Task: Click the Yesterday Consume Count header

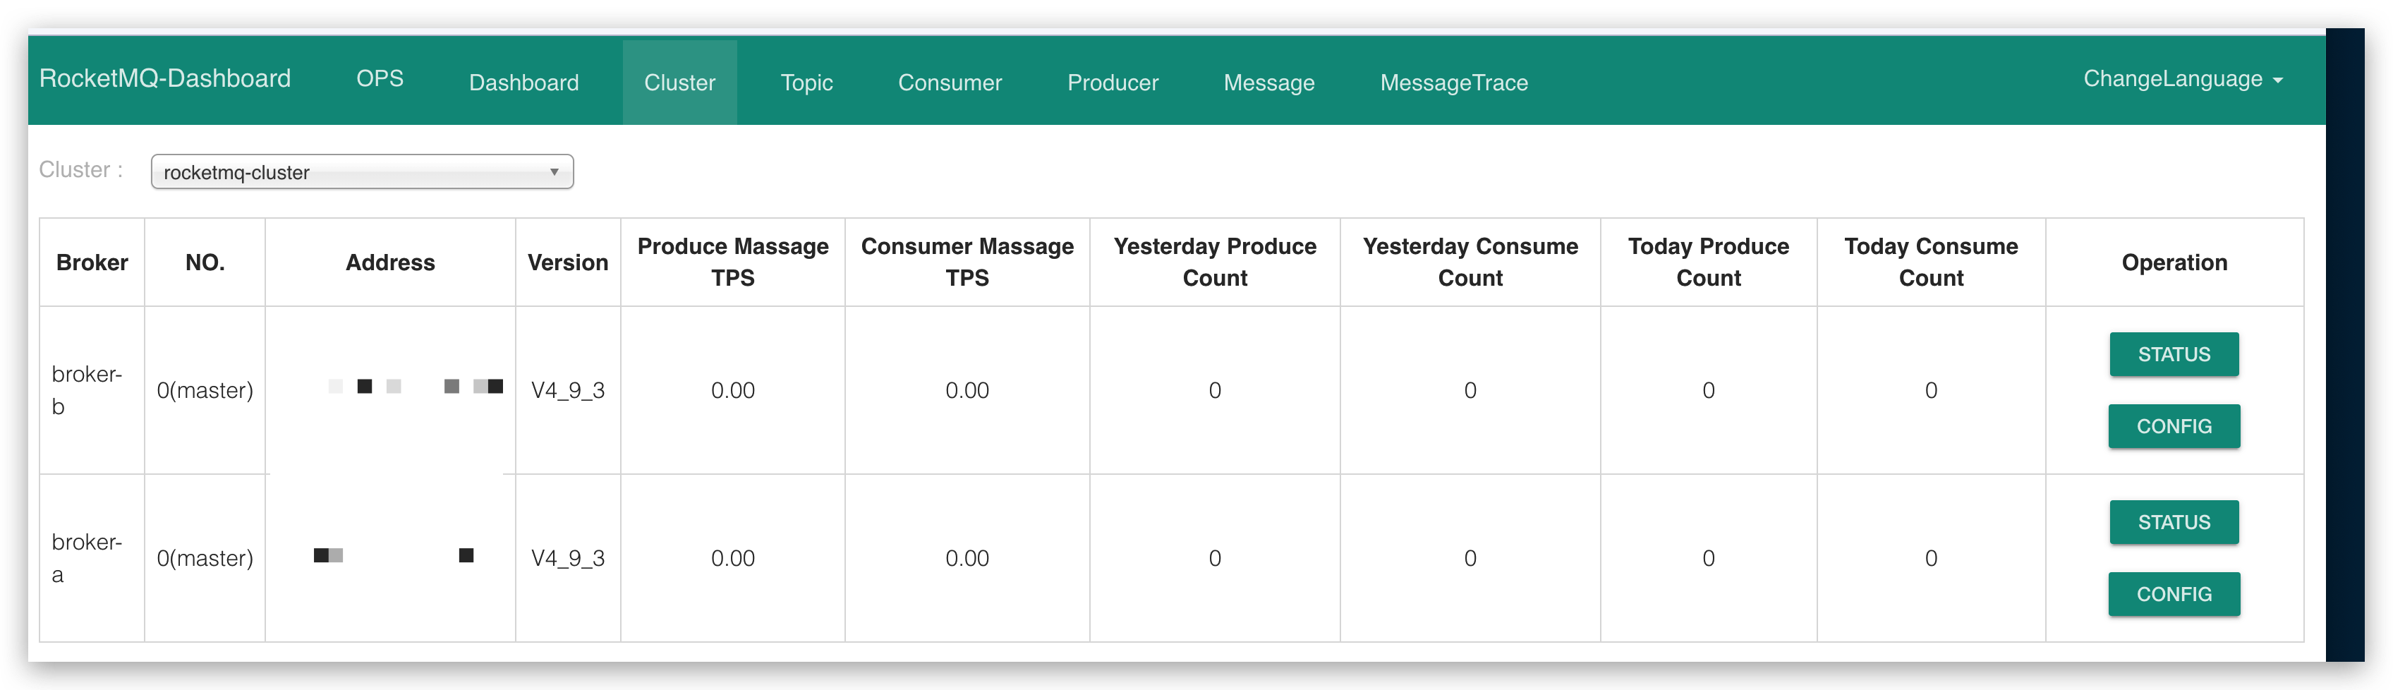Action: 1470,262
